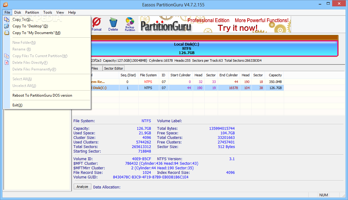Select the 350.0MB capacity cell
The height and width of the screenshot is (200, 348).
click(x=275, y=82)
